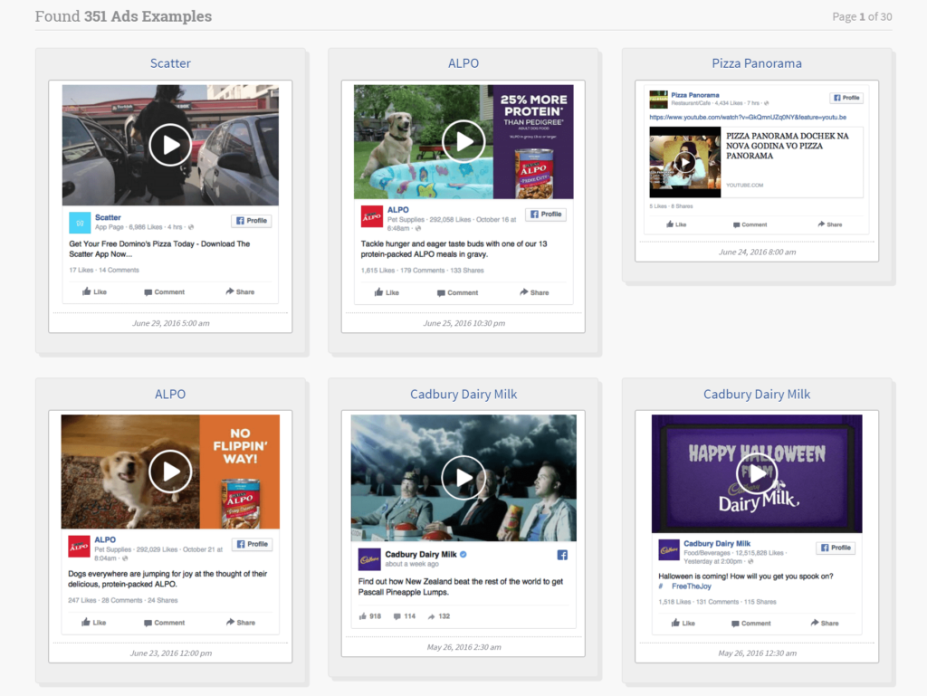Click Profile button on Pizza Panorama ad
The height and width of the screenshot is (696, 927).
point(846,98)
